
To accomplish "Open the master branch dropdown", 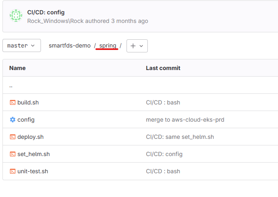I will (x=22, y=45).
